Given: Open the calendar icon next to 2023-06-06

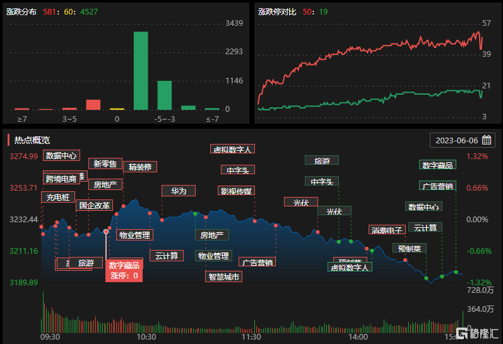Looking at the screenshot, I should tap(487, 140).
